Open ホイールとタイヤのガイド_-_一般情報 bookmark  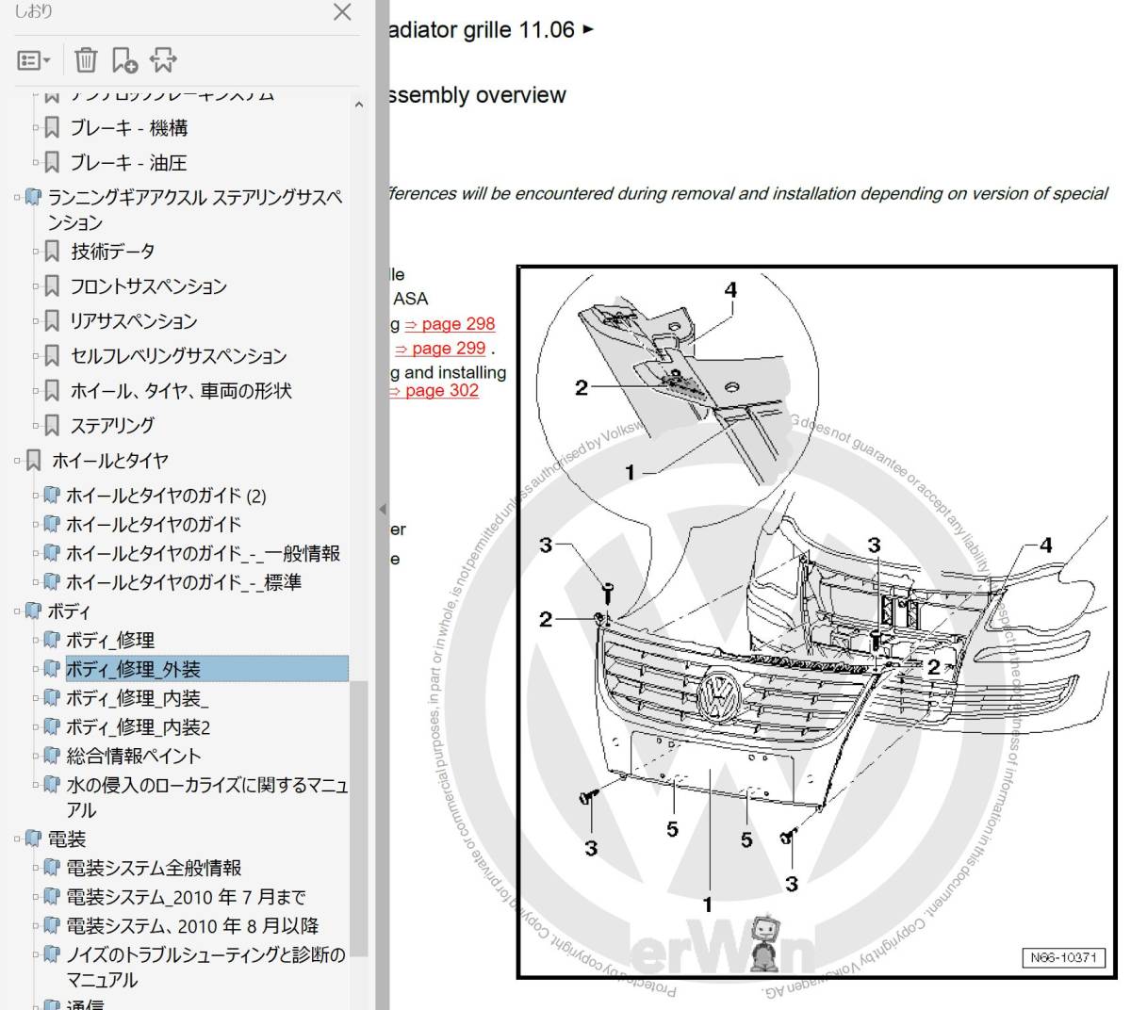[203, 553]
